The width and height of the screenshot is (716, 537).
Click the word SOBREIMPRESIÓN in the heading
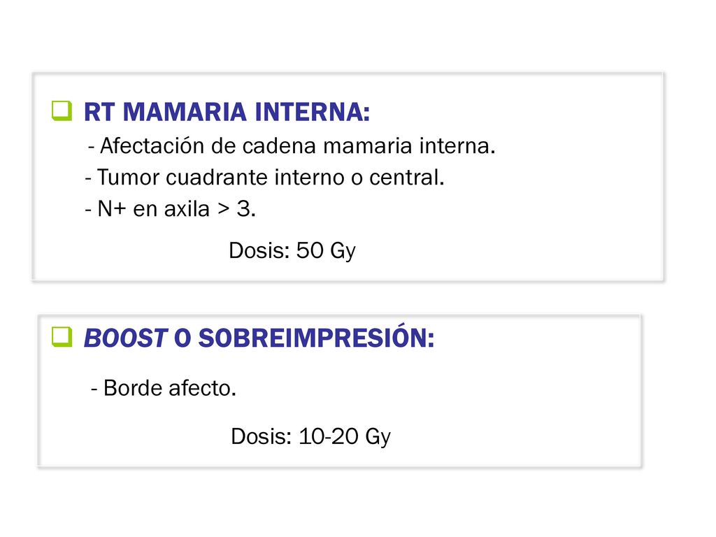click(x=317, y=338)
